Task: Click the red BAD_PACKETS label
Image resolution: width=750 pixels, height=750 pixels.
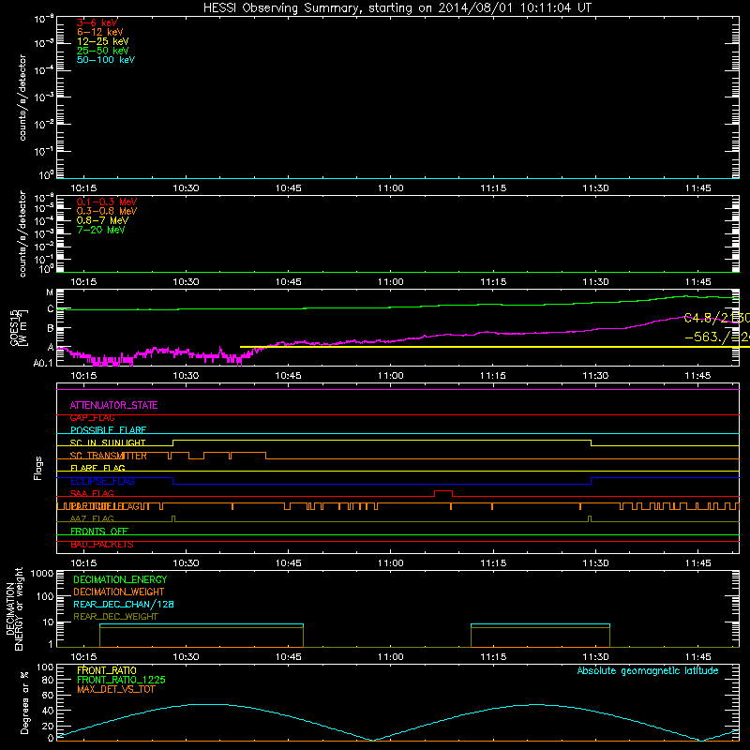Action: 102,545
